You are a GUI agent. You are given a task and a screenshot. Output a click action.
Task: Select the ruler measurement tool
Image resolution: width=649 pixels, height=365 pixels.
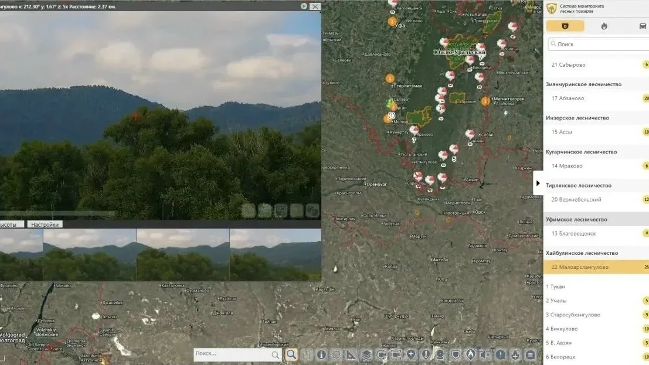351,354
